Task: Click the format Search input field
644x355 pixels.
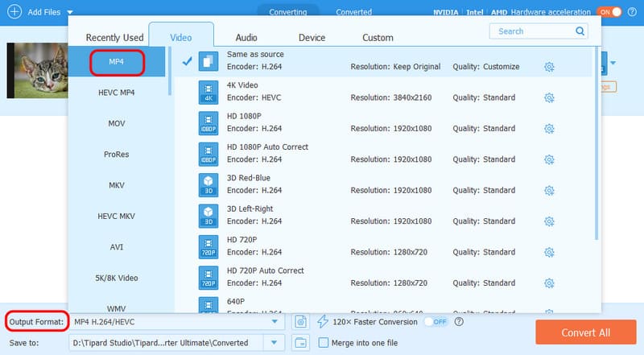Action: click(531, 31)
